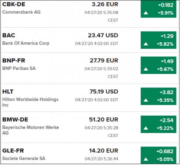Click the 27.79 EUR price for BNP

coord(104,61)
